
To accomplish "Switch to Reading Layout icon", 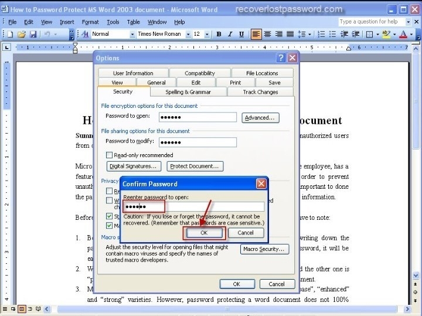I will (38, 309).
